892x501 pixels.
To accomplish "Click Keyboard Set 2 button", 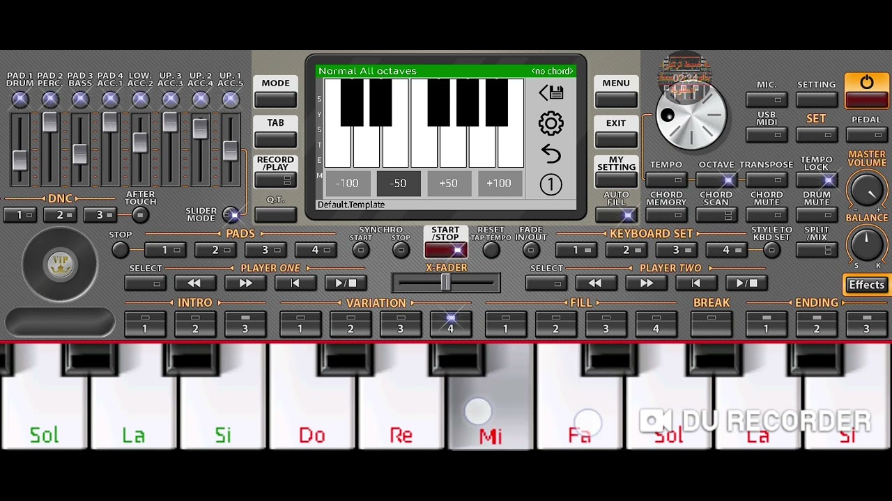I will (x=626, y=250).
